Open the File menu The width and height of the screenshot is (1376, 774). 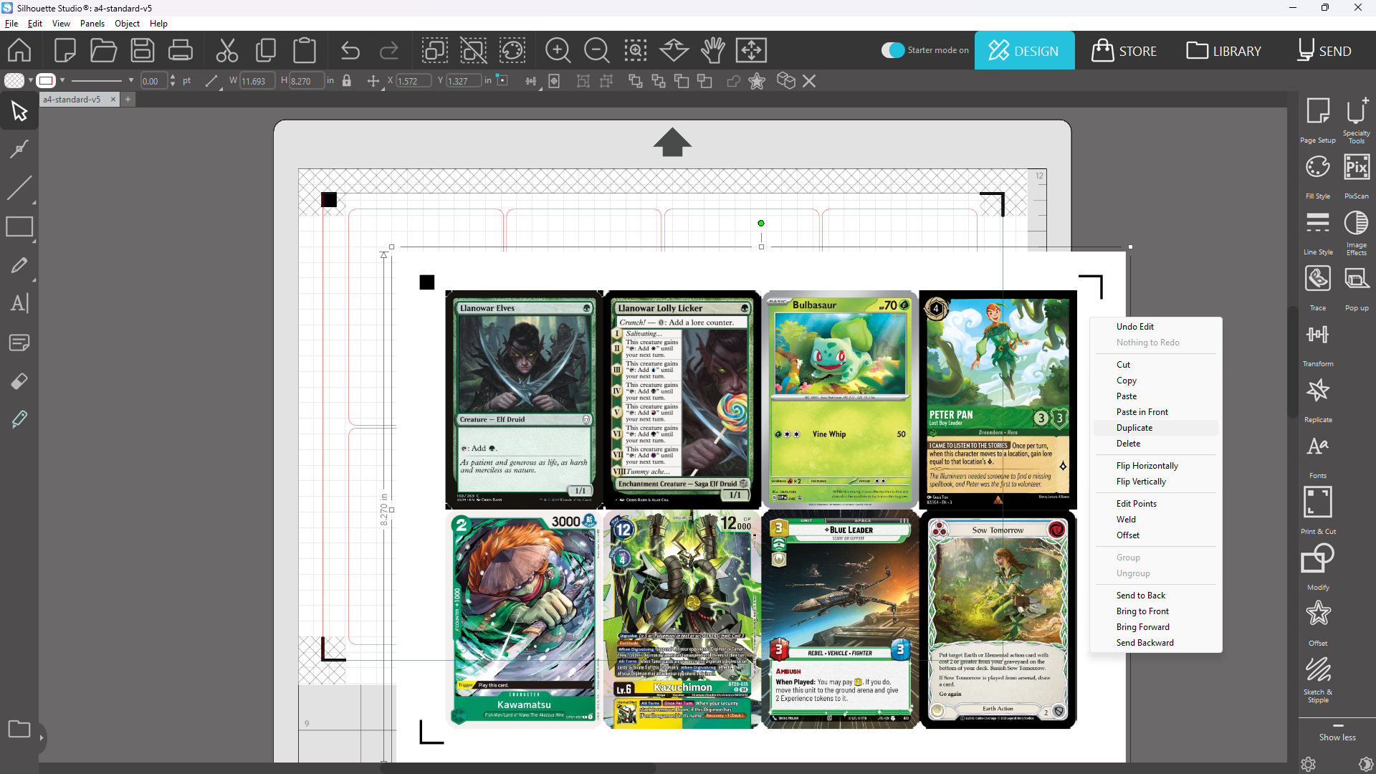tap(11, 24)
